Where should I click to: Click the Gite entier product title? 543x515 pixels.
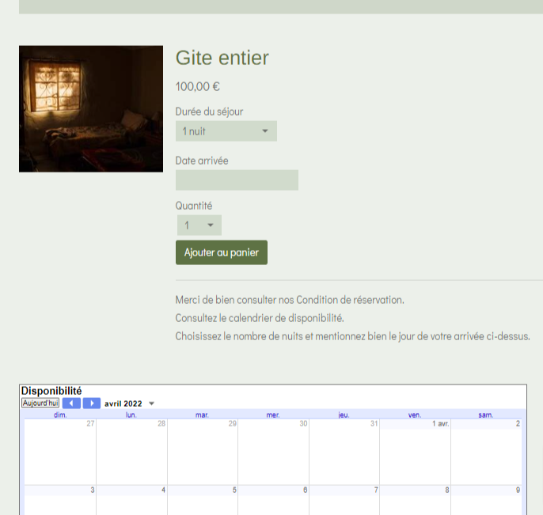tap(222, 58)
